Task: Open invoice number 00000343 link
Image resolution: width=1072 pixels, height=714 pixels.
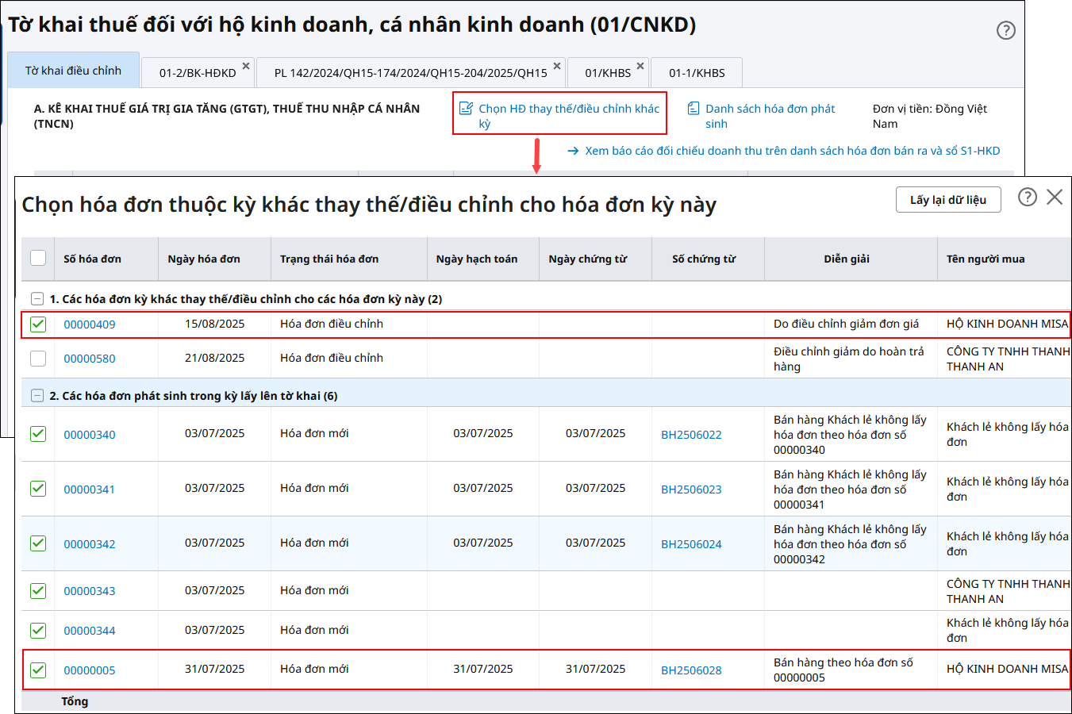Action: point(90,591)
